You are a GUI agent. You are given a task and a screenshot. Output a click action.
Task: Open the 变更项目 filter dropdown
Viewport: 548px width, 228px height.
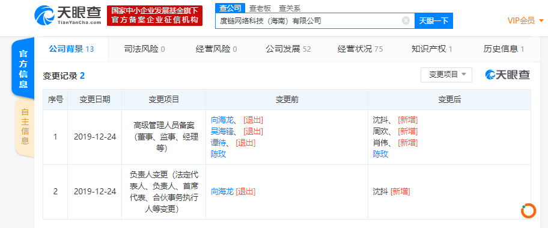pos(446,75)
